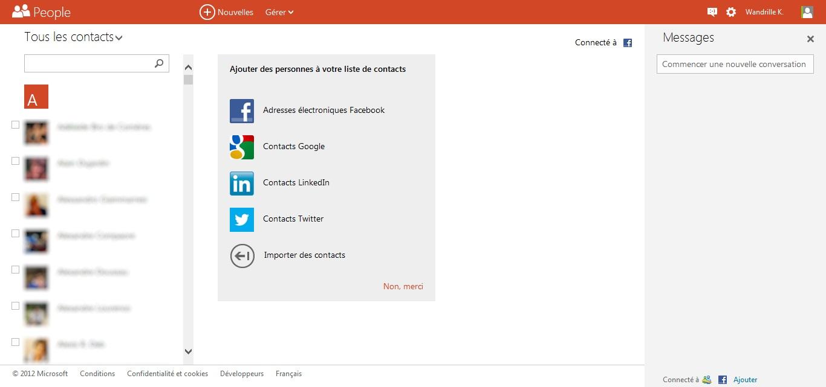Click the magnifier search icon
The image size is (826, 387).
tap(159, 63)
